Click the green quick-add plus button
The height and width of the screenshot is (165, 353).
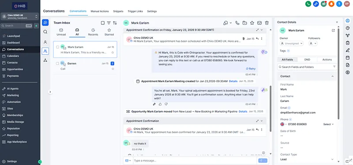pyautogui.click(x=36, y=26)
